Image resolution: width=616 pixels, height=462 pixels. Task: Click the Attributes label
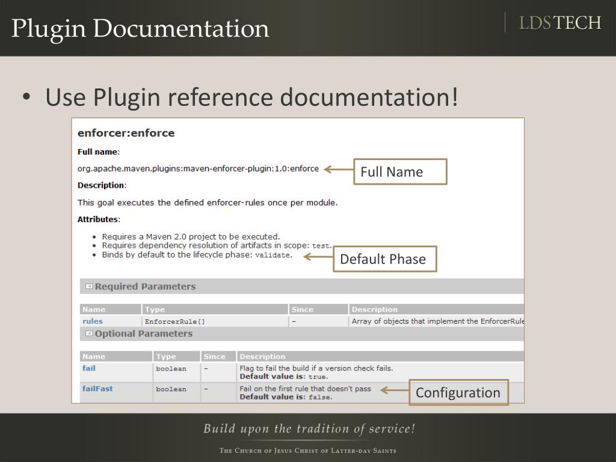pos(99,219)
